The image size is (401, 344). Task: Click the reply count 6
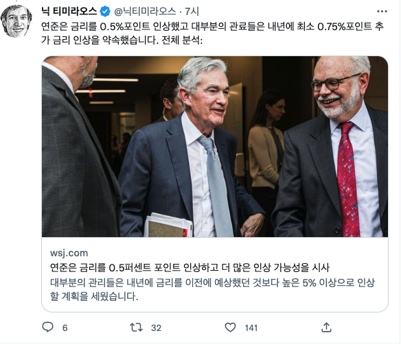pos(65,328)
